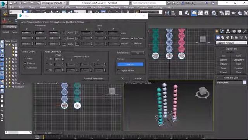Click the Align tool icon
This screenshot has height=140, width=248.
click(x=173, y=13)
